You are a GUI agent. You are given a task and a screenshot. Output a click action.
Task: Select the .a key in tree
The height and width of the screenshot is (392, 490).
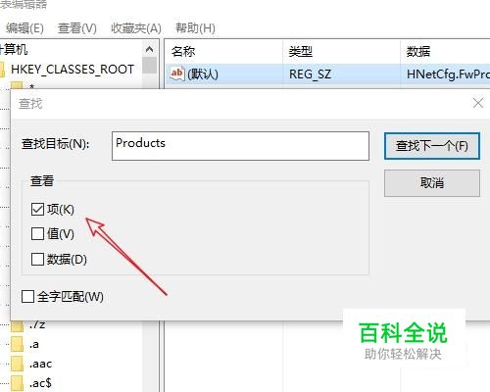pos(34,344)
